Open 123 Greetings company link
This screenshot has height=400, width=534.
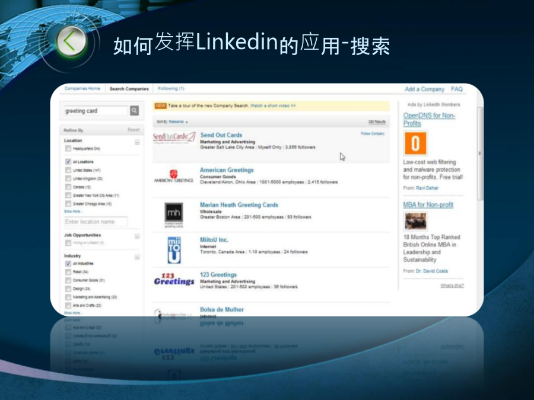click(218, 274)
